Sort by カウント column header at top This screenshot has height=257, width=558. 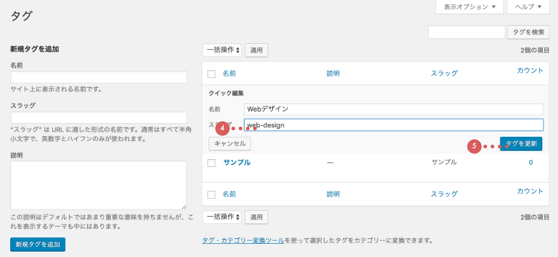point(530,70)
